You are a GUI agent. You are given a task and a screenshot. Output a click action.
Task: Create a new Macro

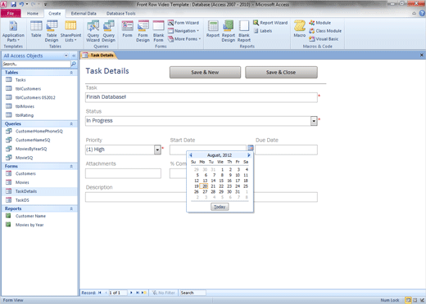coord(300,29)
